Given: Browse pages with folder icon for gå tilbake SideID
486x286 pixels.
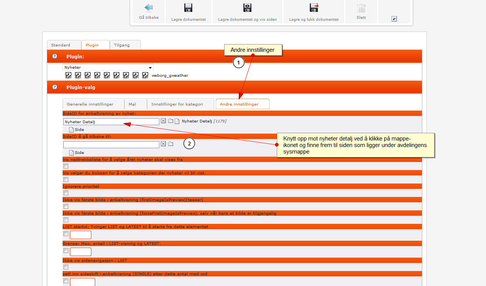Looking at the screenshot, I should tap(170, 144).
